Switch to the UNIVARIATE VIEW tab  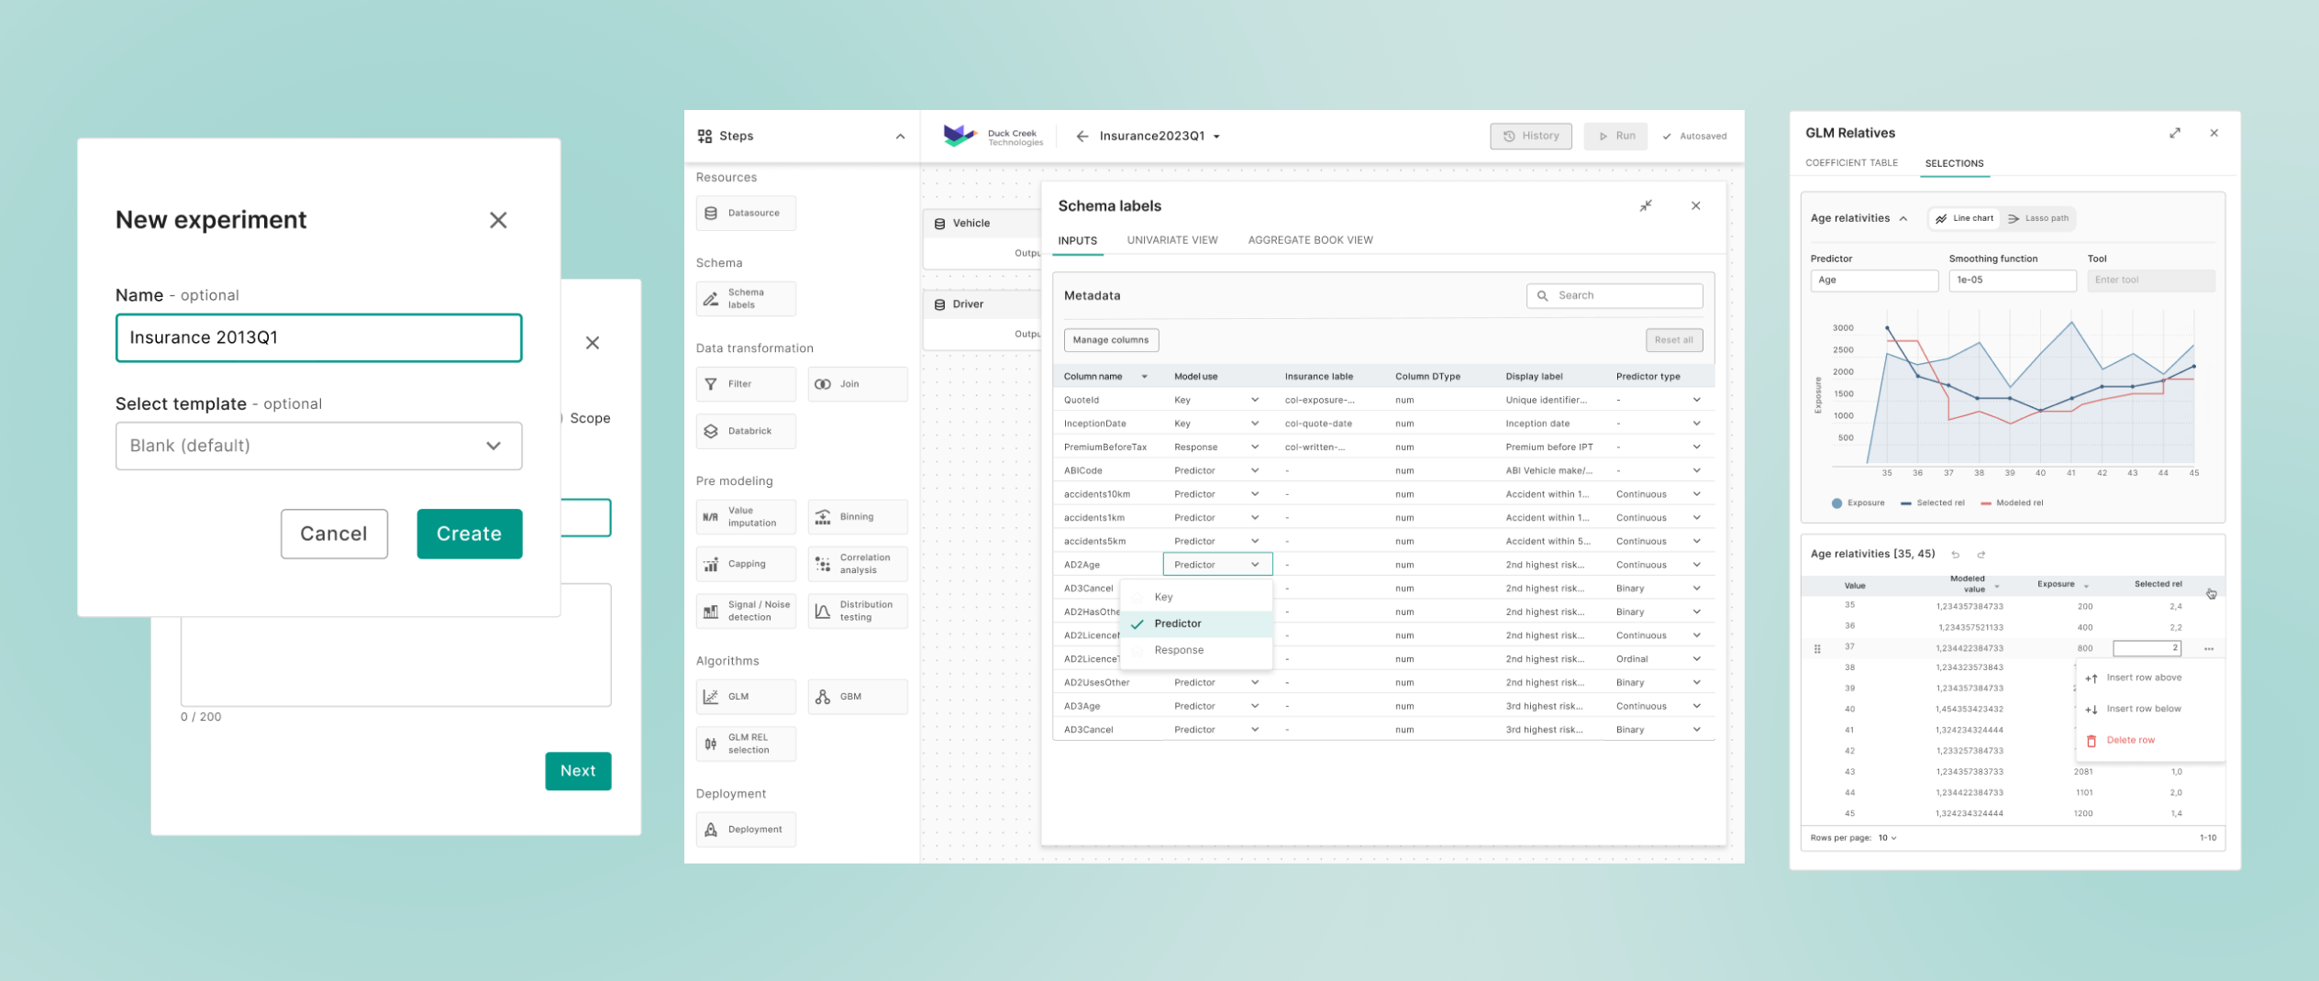[x=1172, y=240]
